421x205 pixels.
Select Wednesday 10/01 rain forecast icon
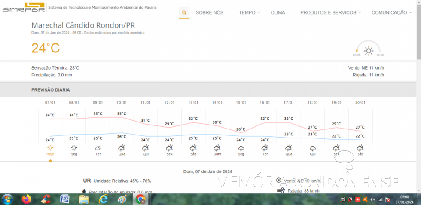tap(122, 148)
